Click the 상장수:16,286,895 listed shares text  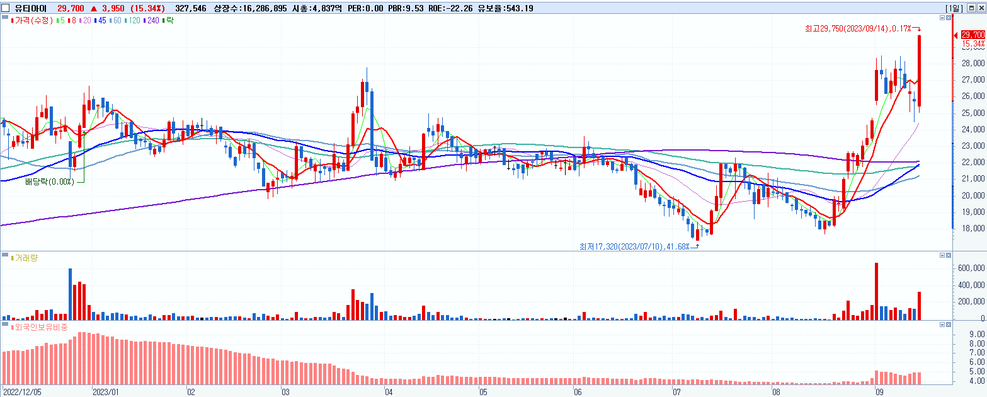252,8
